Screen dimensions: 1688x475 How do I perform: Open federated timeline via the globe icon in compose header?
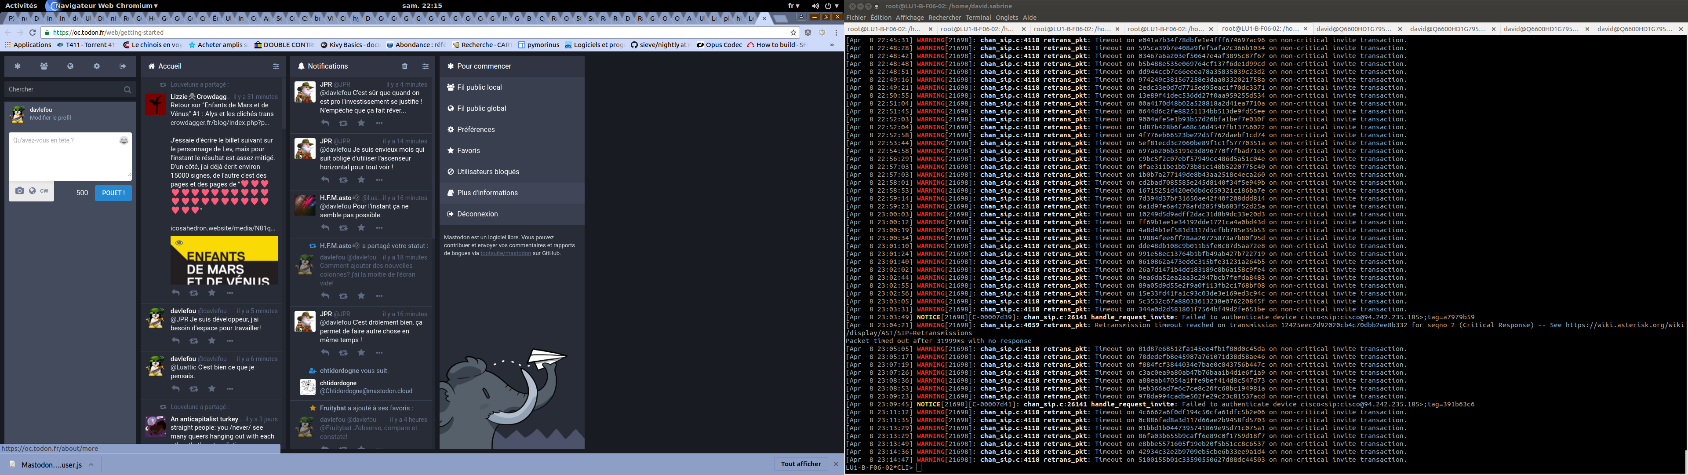click(x=70, y=66)
